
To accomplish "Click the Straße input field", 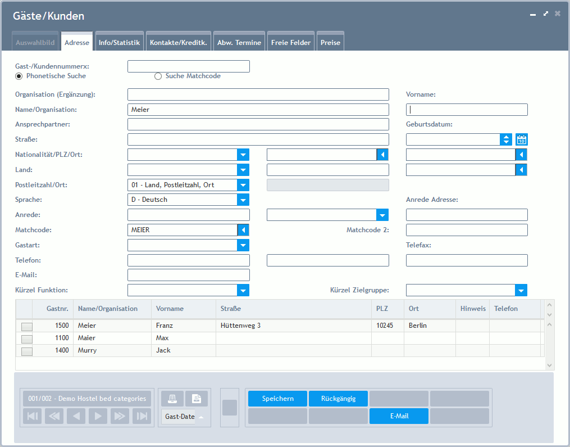I will (x=258, y=139).
